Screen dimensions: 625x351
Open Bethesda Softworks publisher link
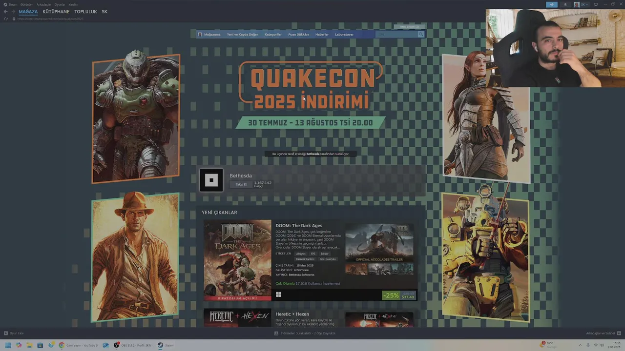302,275
